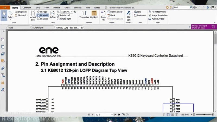217x122 pixels.
Task: Set view to Actual Size
Action: tap(33, 16)
